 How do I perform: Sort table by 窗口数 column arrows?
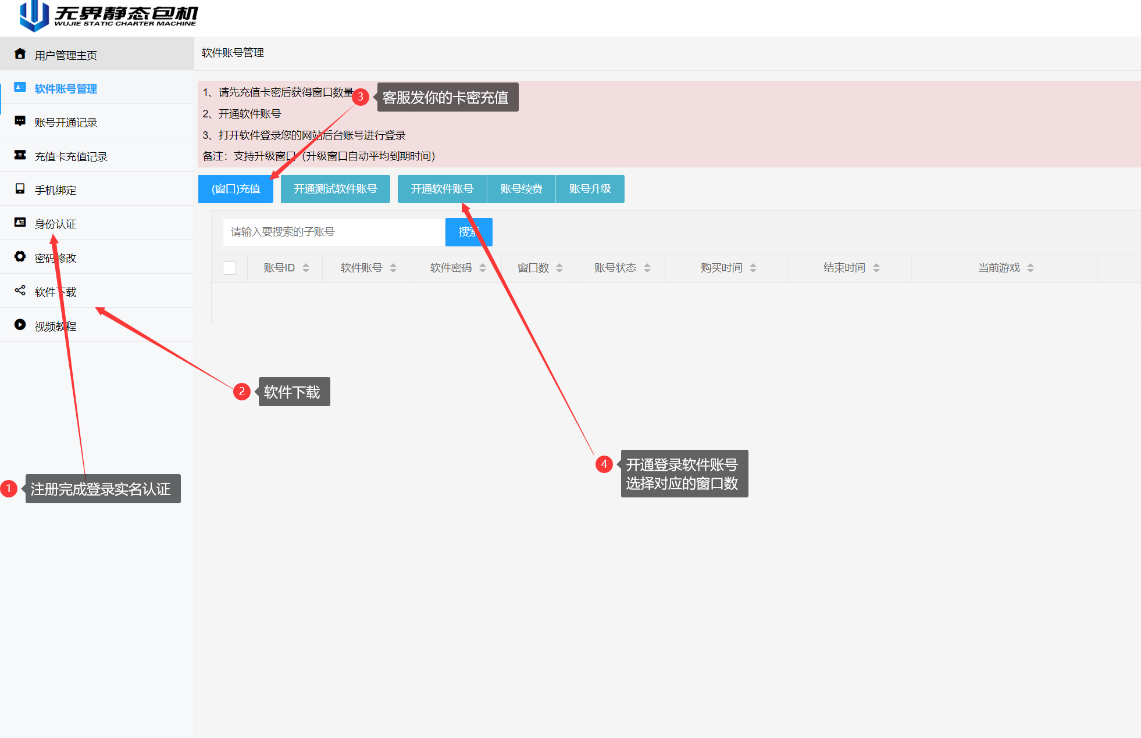tap(559, 268)
